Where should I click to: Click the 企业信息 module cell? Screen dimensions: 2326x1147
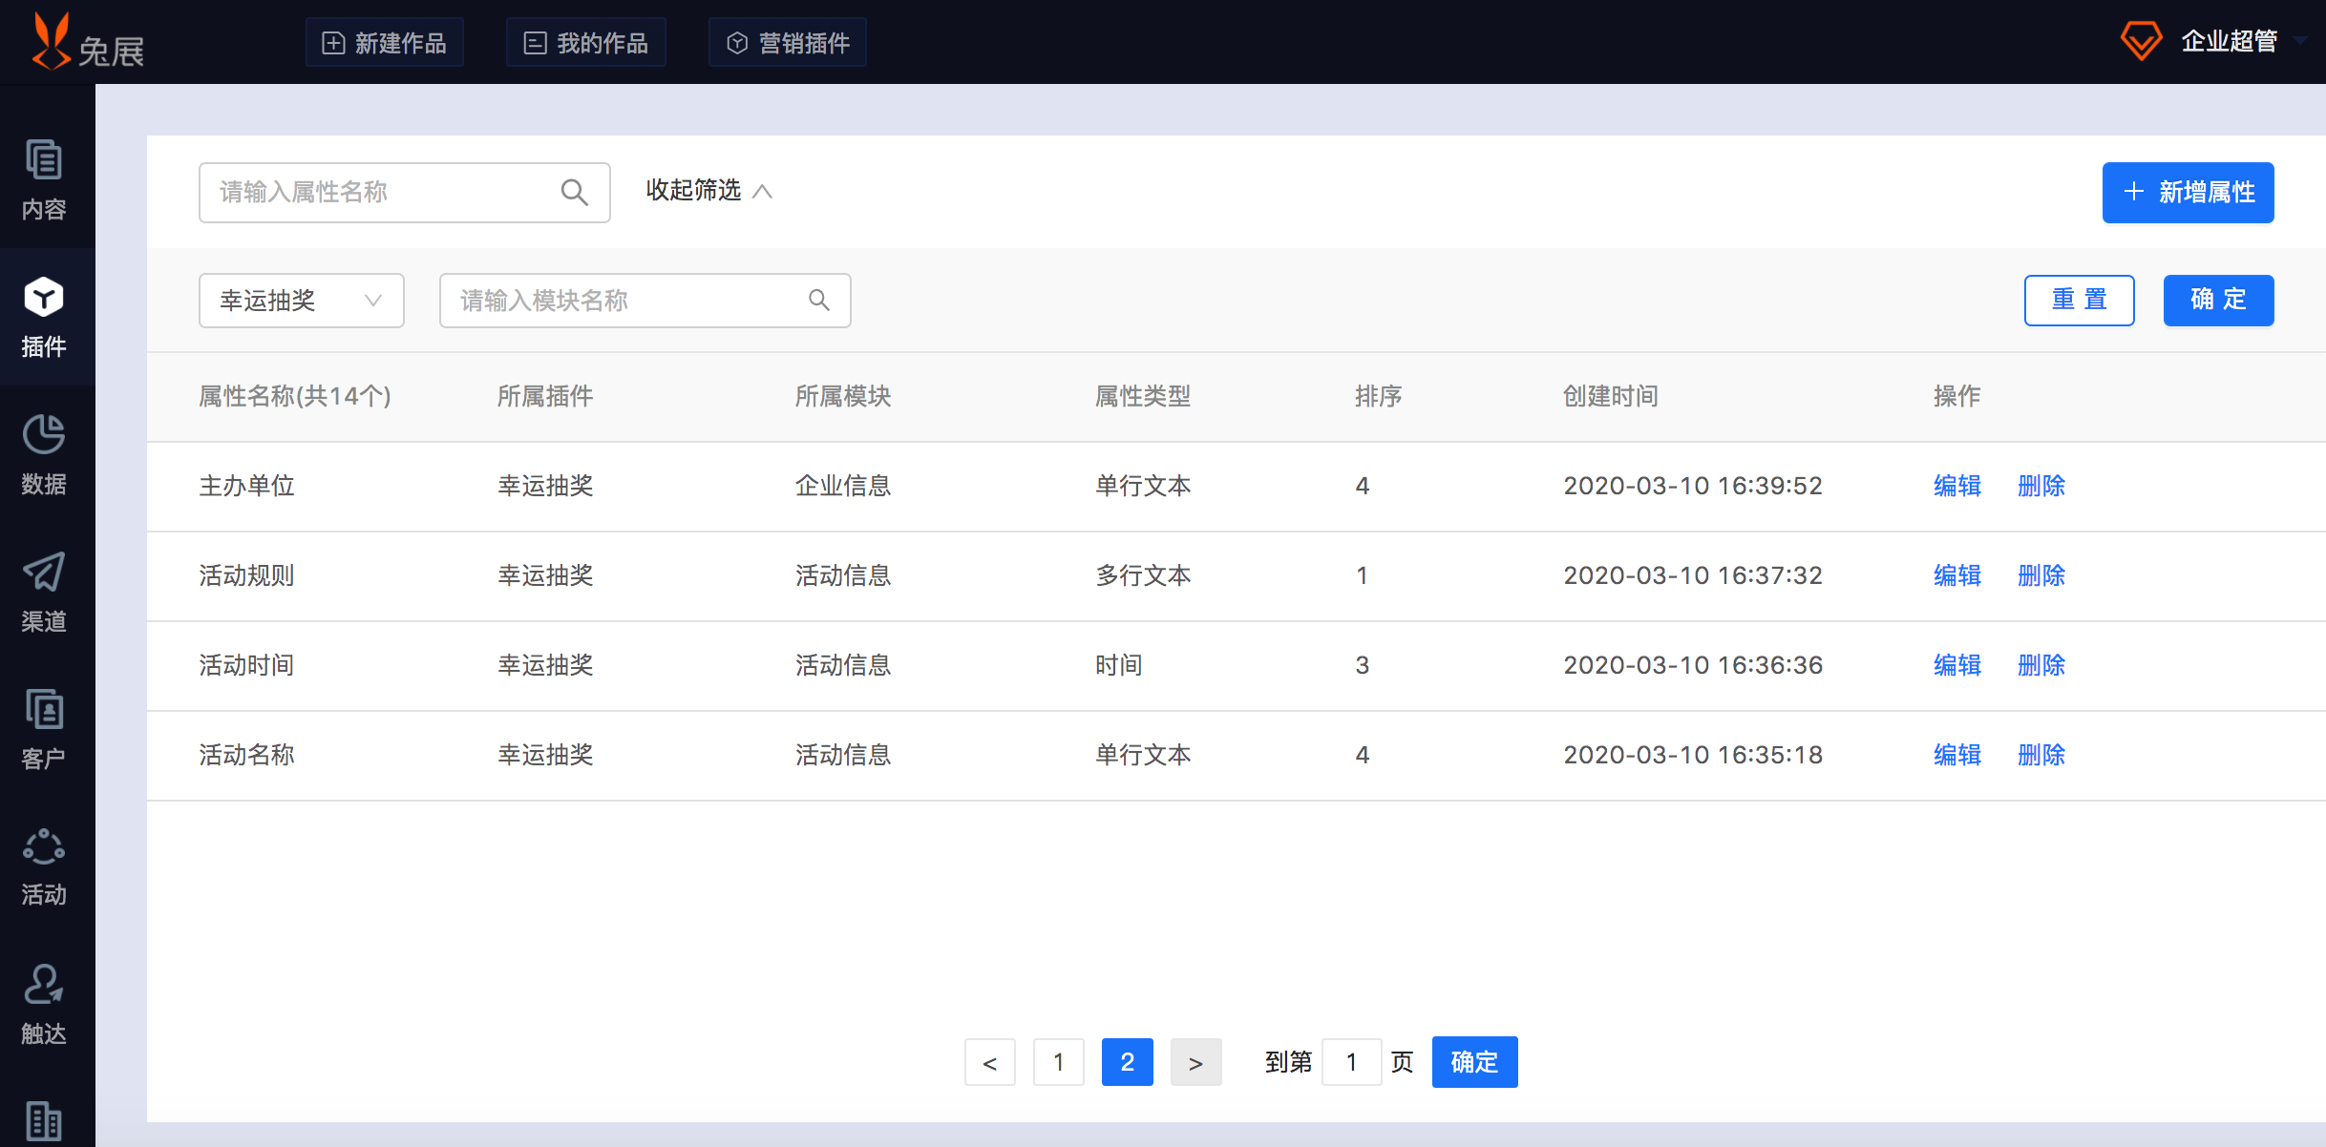click(843, 486)
